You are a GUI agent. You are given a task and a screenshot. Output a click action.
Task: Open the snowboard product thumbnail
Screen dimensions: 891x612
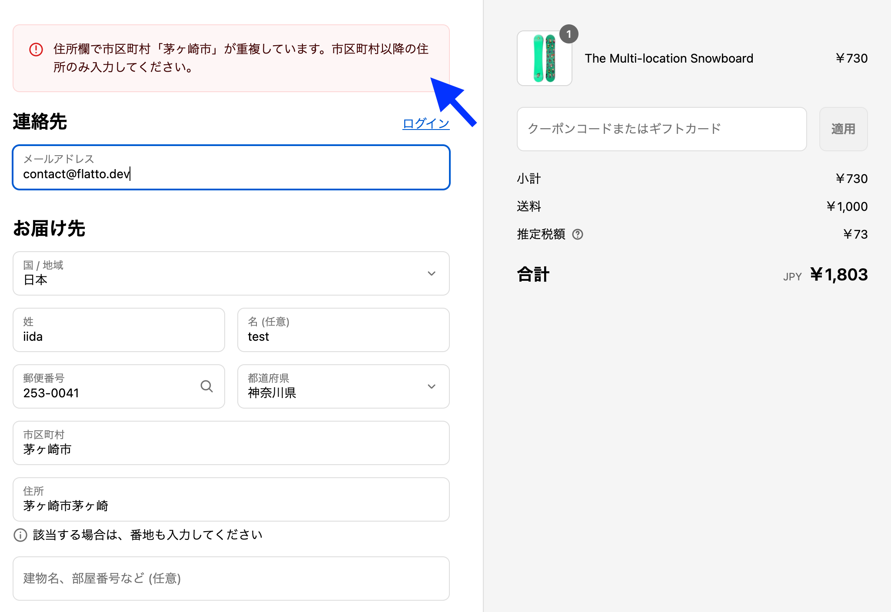(x=544, y=59)
